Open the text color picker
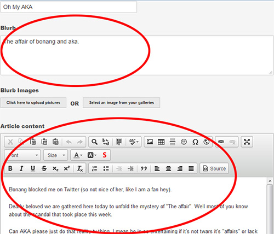 tap(78, 155)
